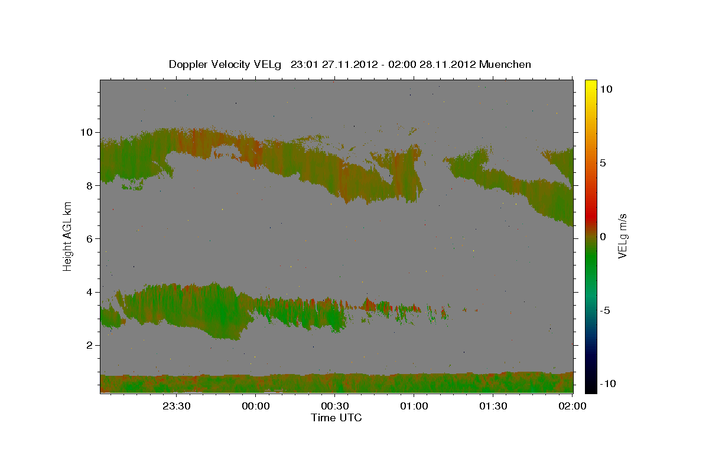Click the 'Time UTC' axis label
709x472 pixels.
336,418
